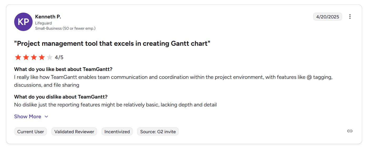Viewport: 366px width, 149px height.
Task: Click the copy review link icon
Action: pyautogui.click(x=350, y=131)
